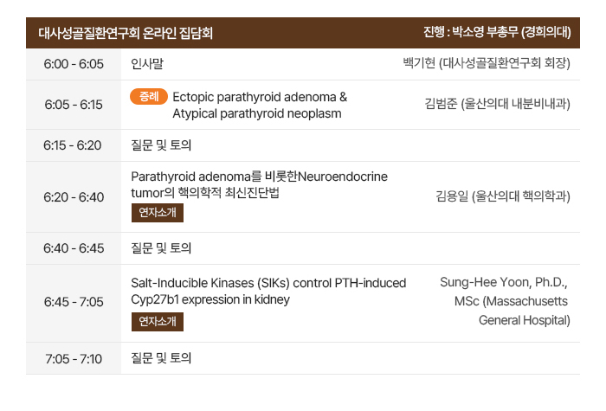Click speaker Sung-Hee Yoon, Ph.D. name
The height and width of the screenshot is (411, 606).
pos(504,283)
